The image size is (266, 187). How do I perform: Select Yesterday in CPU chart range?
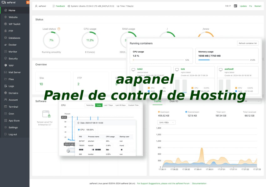[90, 105]
